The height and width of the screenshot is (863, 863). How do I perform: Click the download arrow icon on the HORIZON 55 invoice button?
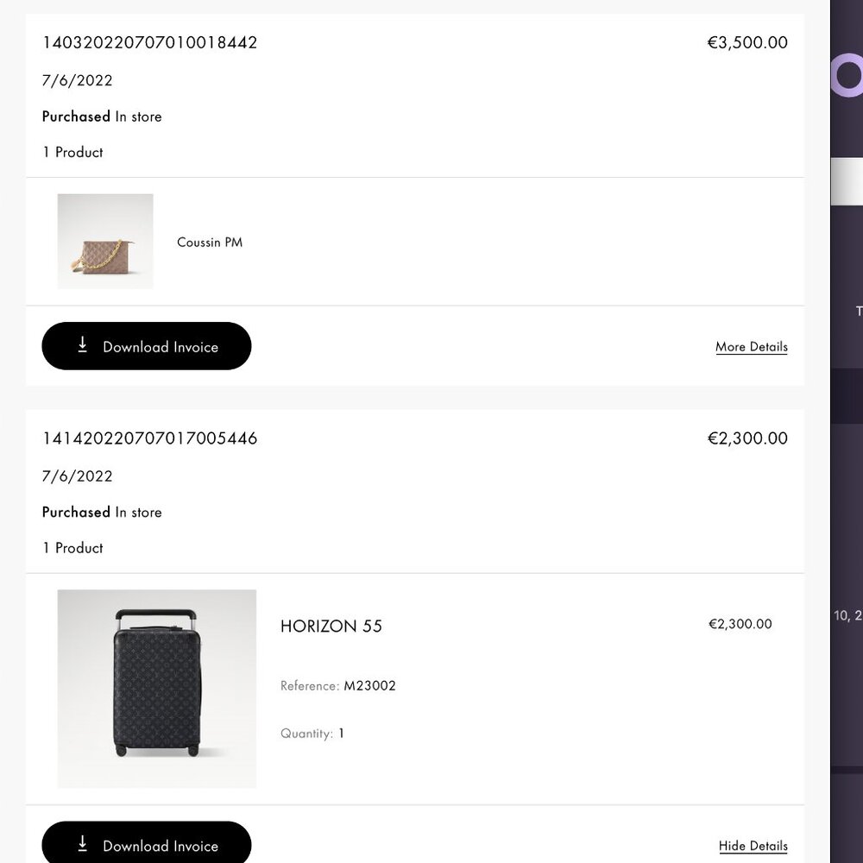(83, 844)
